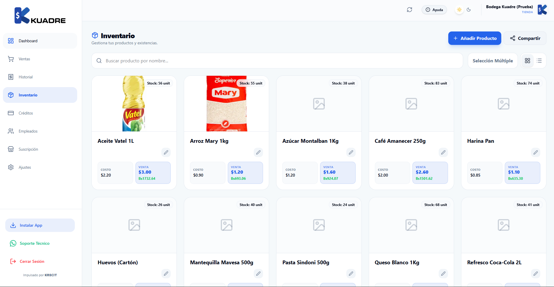The width and height of the screenshot is (554, 287).
Task: Click Queso Blanco placeholder image icon
Action: coord(411,225)
